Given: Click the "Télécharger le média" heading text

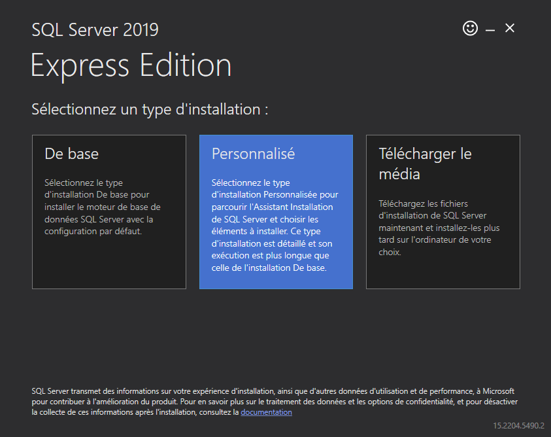Looking at the screenshot, I should tap(425, 164).
